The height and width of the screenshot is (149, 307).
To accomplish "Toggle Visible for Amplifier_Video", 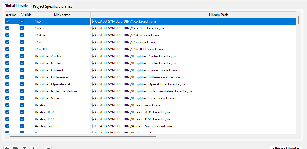I will click(x=22, y=98).
